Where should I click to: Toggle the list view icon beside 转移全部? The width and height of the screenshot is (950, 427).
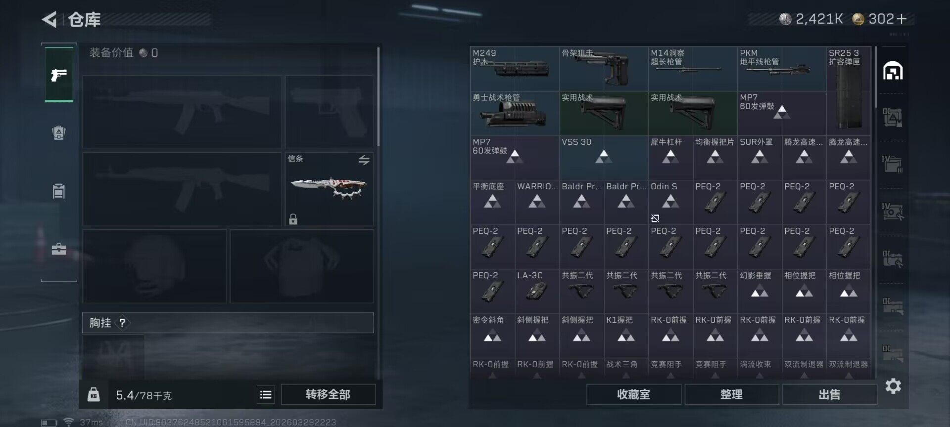266,394
